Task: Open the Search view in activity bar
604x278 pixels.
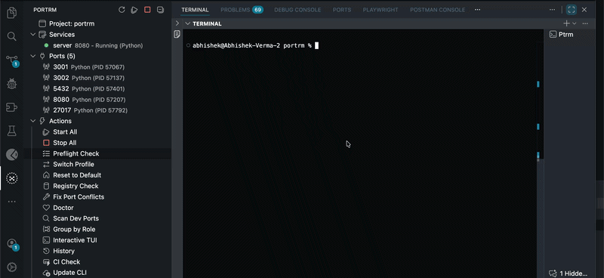Action: coord(12,36)
